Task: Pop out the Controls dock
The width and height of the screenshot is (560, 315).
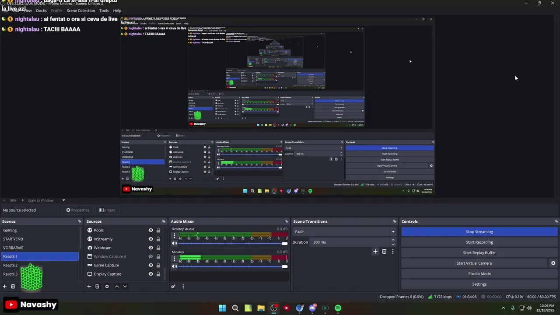Action: [x=556, y=221]
